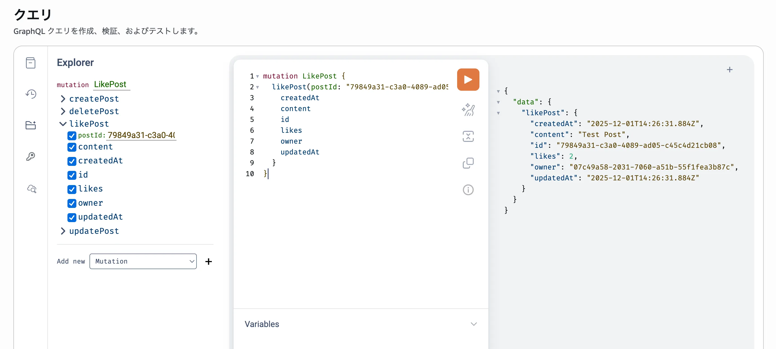Viewport: 776px width, 349px height.
Task: Open the Add new Mutation dropdown
Action: (143, 261)
